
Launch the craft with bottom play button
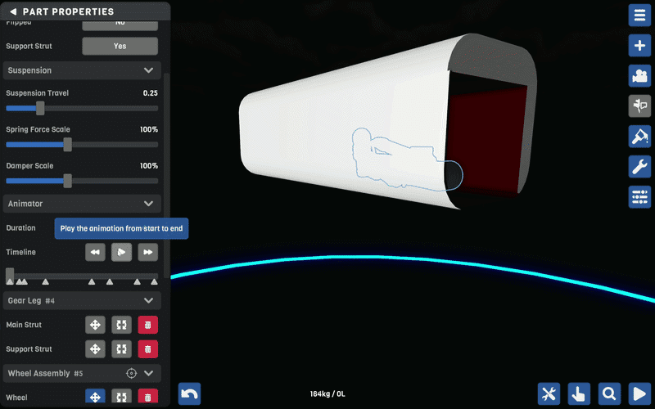pyautogui.click(x=639, y=393)
